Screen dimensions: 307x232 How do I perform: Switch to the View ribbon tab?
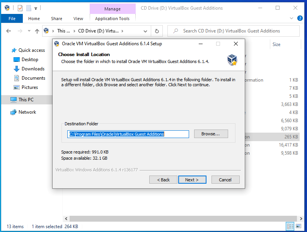pos(78,19)
